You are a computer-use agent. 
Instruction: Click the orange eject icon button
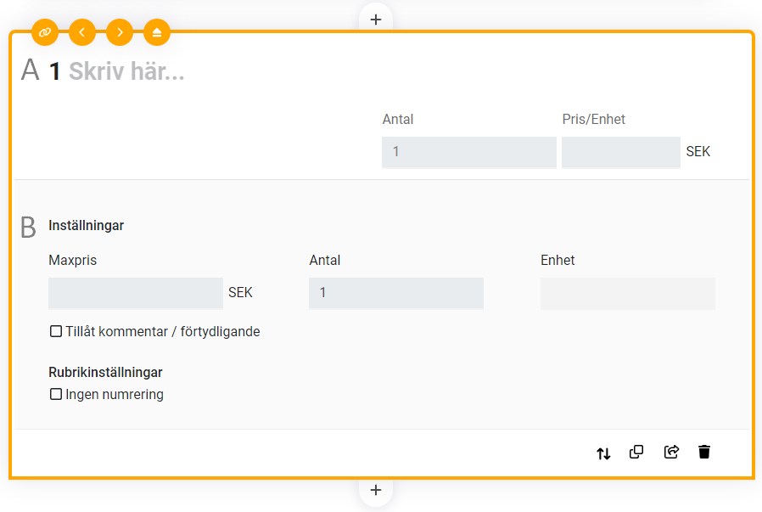pyautogui.click(x=157, y=32)
